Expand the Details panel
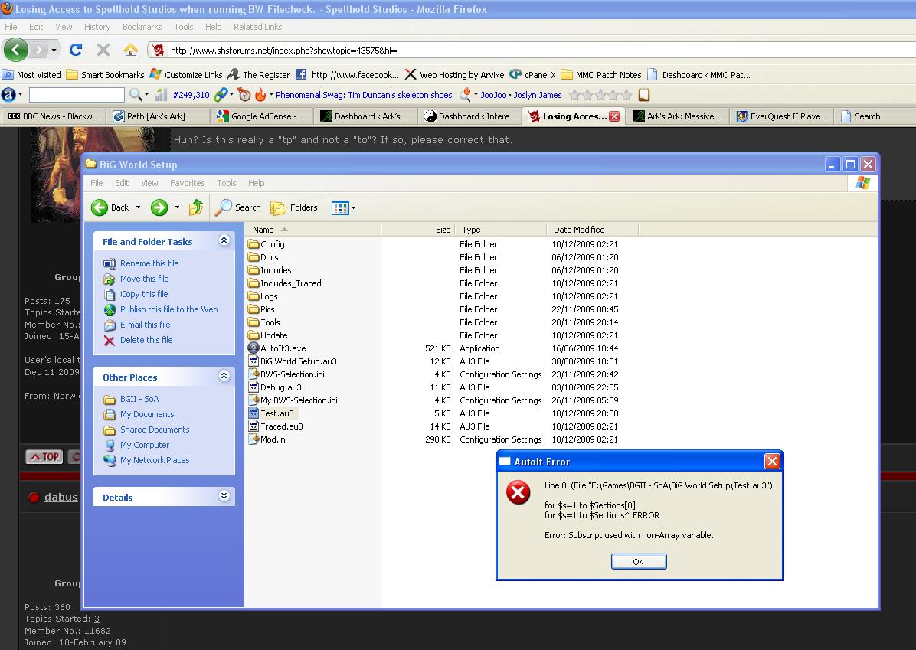The width and height of the screenshot is (916, 650). [224, 496]
